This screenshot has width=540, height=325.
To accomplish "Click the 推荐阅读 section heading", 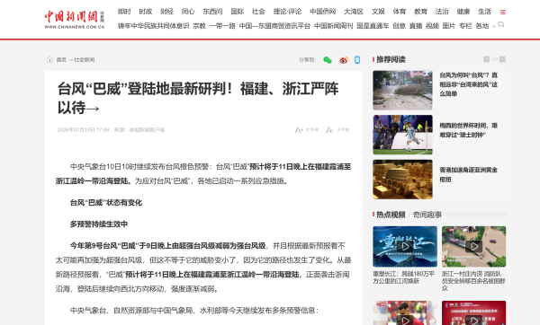I will pyautogui.click(x=391, y=59).
